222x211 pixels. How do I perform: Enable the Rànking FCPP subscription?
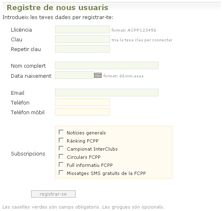[61, 140]
